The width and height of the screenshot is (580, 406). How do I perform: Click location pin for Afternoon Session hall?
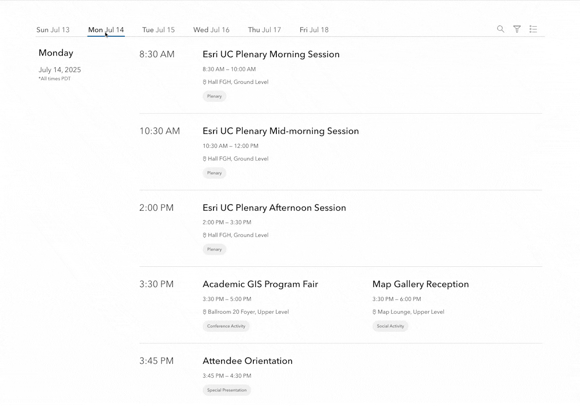[205, 235]
